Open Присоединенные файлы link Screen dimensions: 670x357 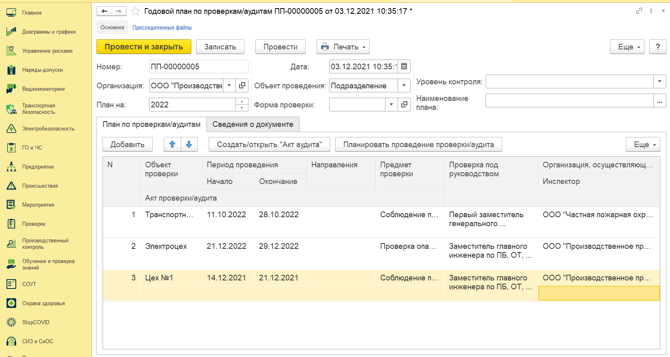click(x=162, y=27)
